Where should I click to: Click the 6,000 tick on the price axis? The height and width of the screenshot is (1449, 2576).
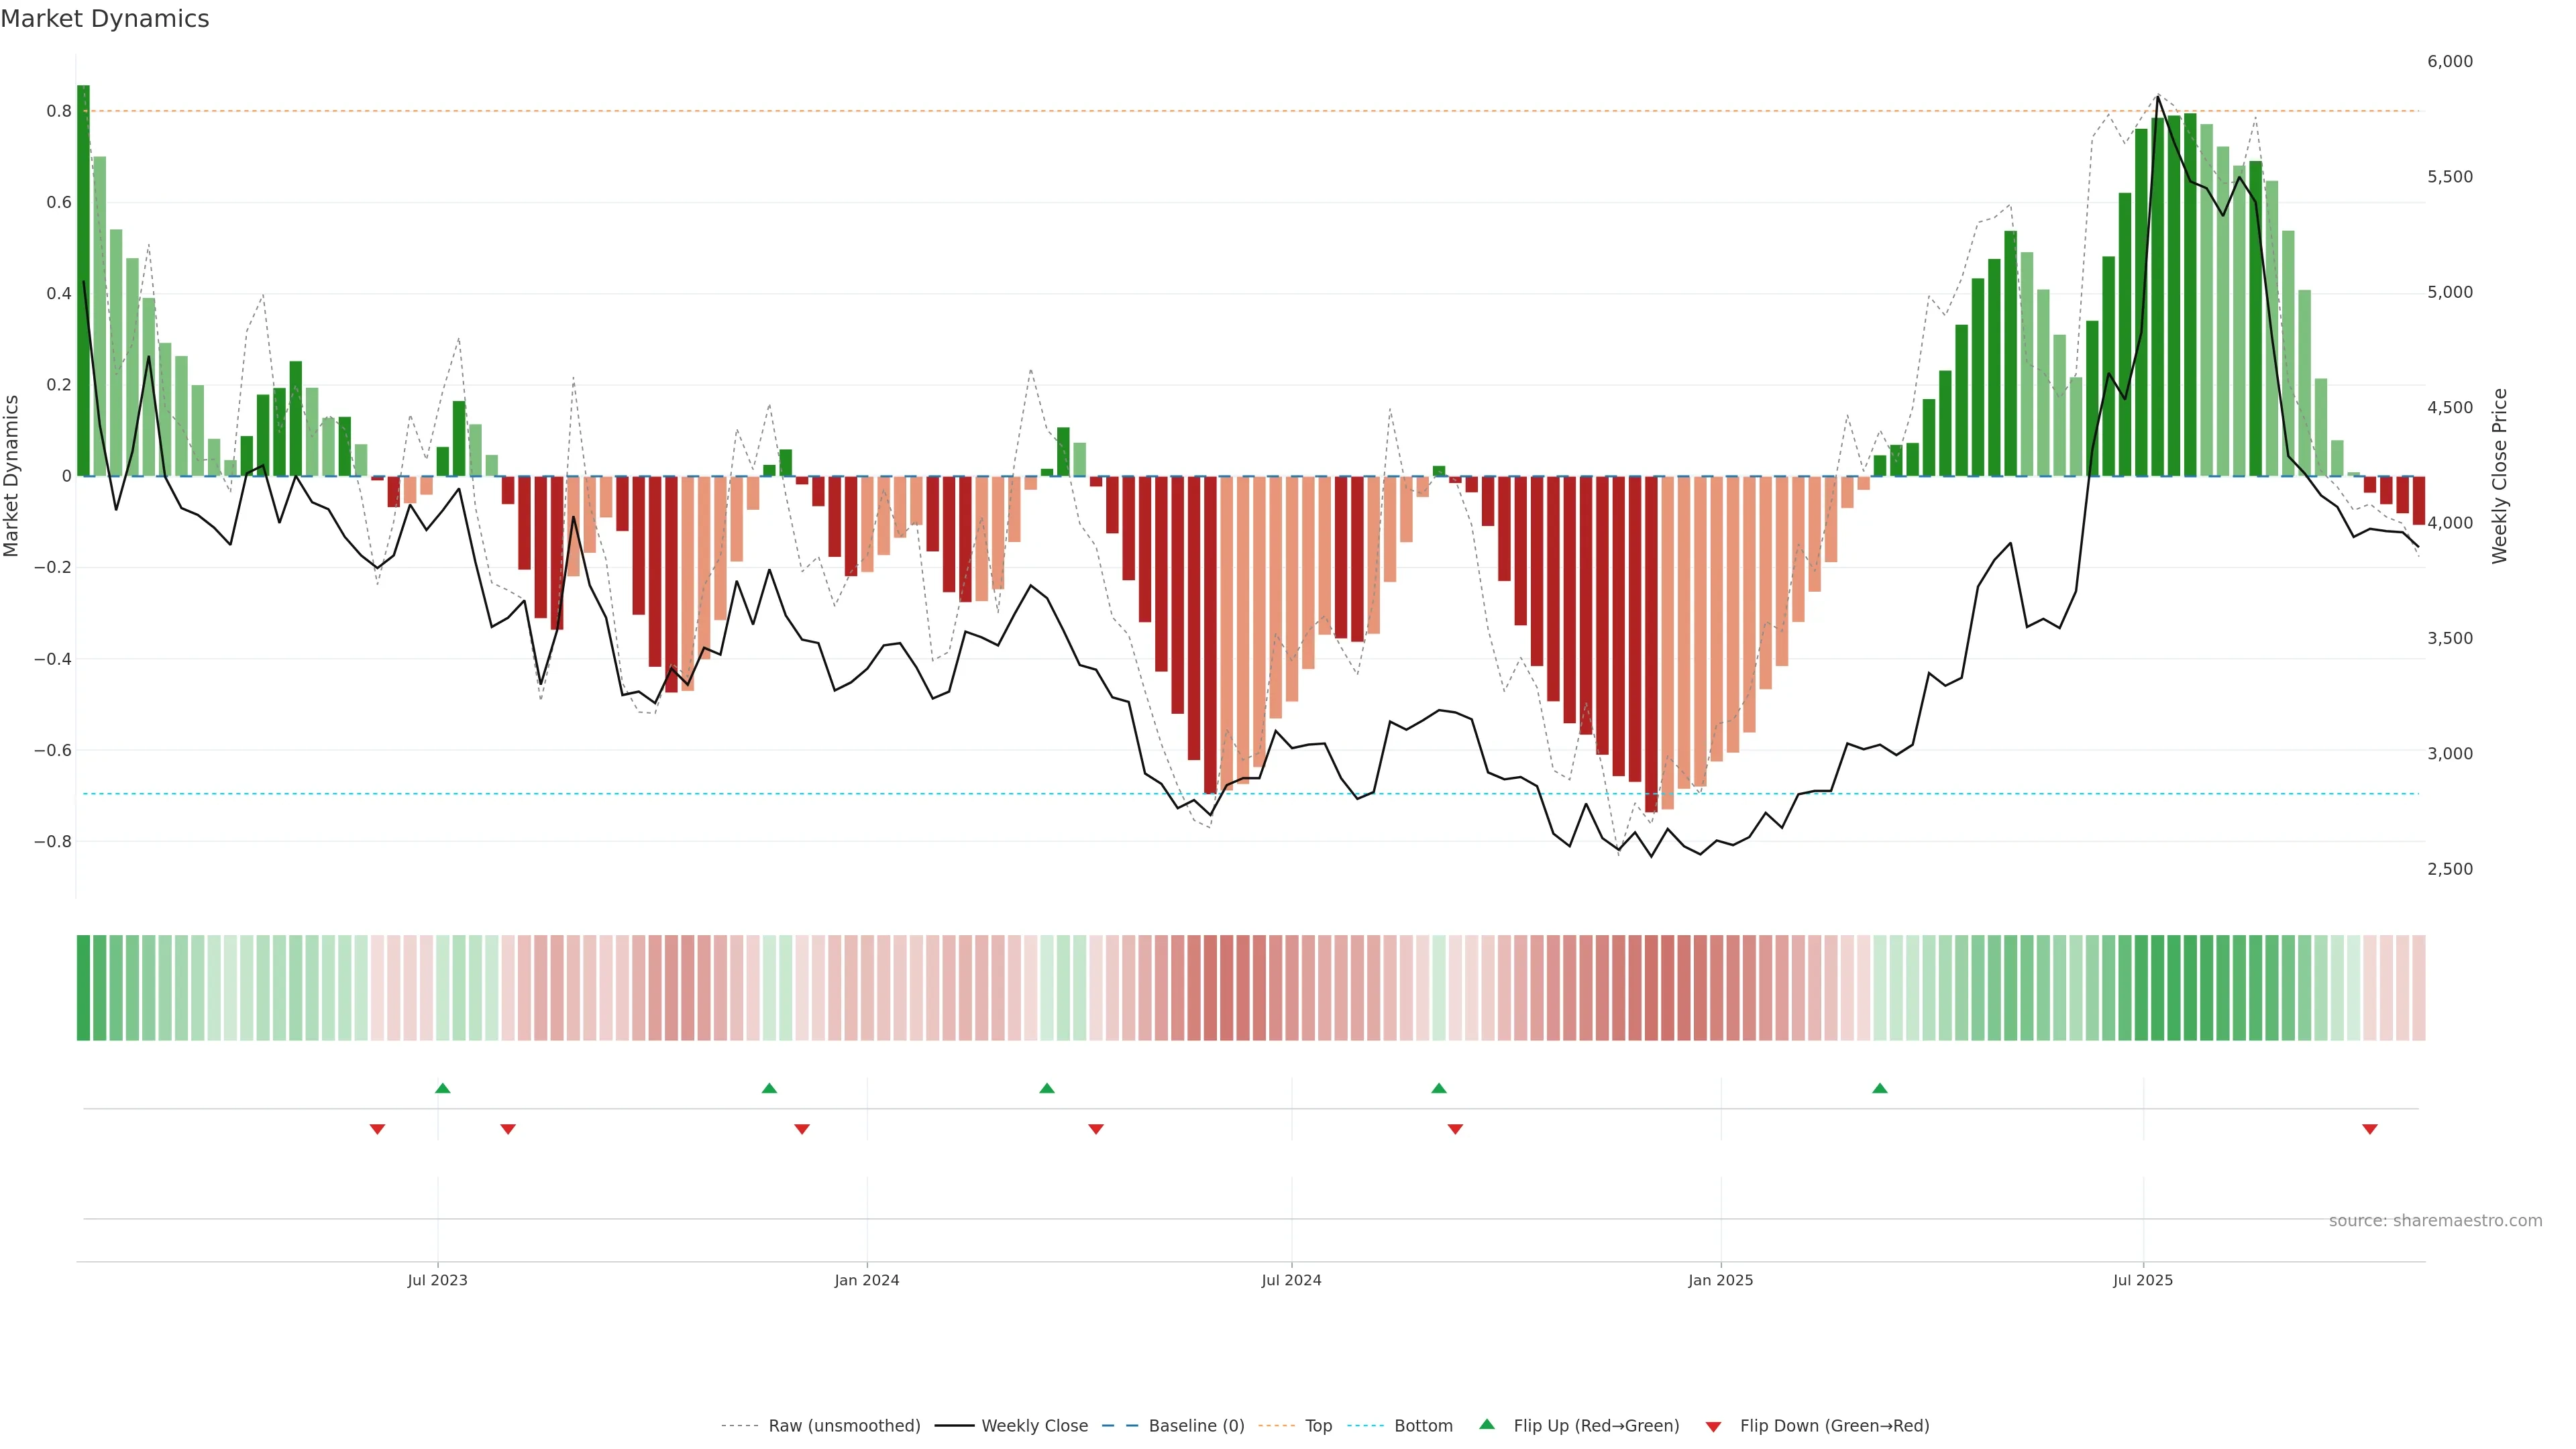[x=2449, y=62]
